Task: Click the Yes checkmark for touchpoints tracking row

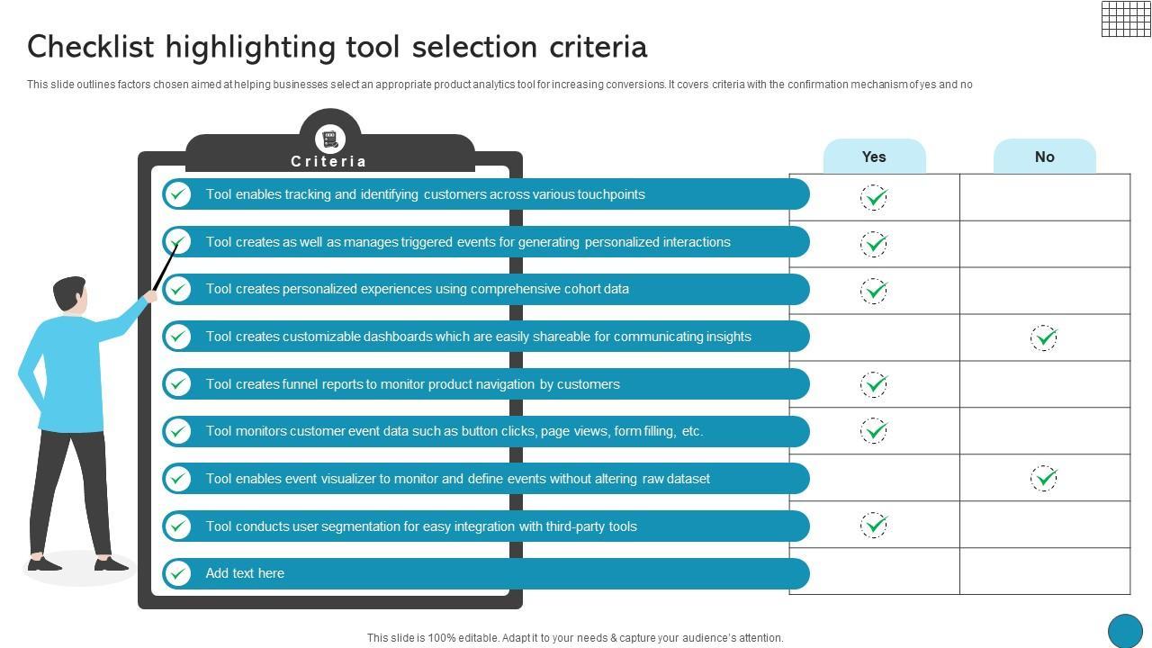Action: tap(874, 197)
